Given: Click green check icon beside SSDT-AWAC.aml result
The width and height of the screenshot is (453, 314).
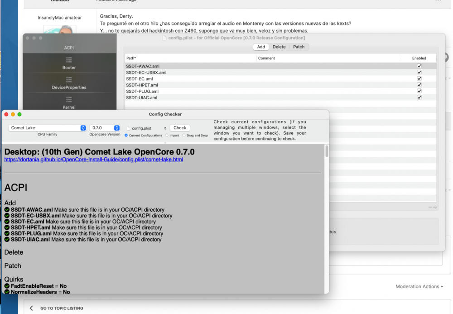Looking at the screenshot, I should (x=7, y=209).
